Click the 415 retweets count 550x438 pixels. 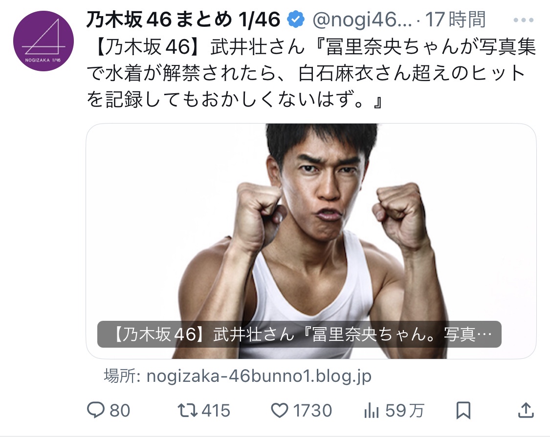(x=216, y=410)
